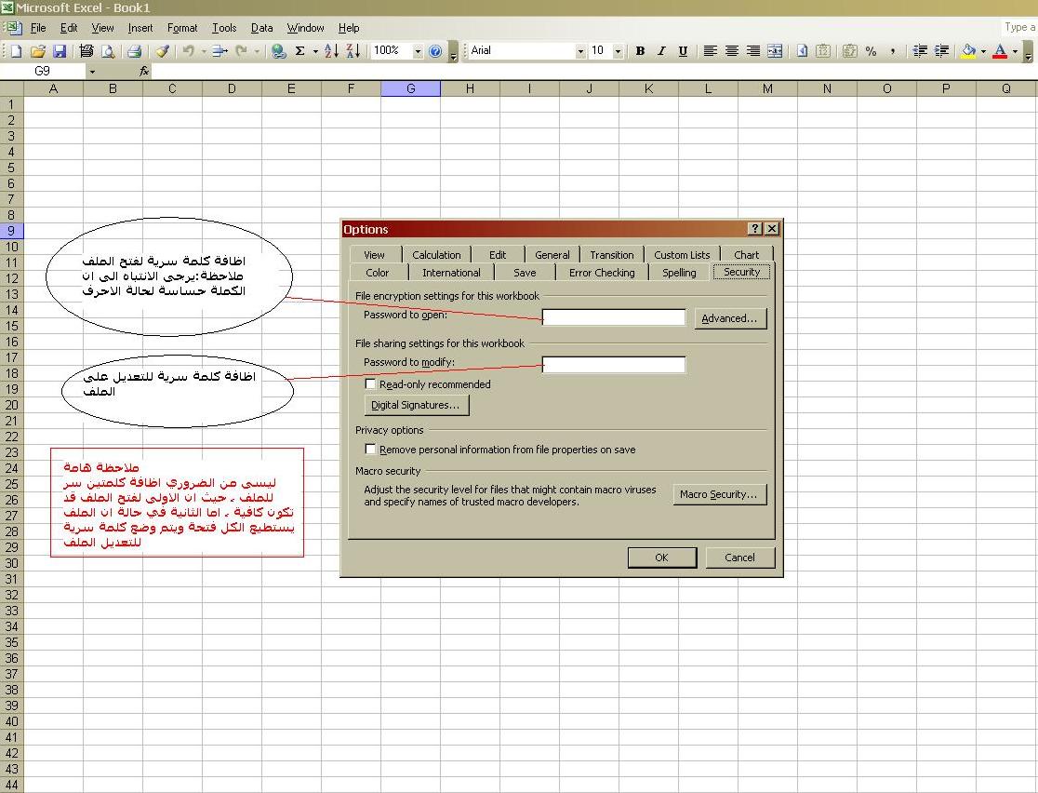Open Excel Help with the blue question icon
The width and height of the screenshot is (1038, 793).
tap(435, 51)
